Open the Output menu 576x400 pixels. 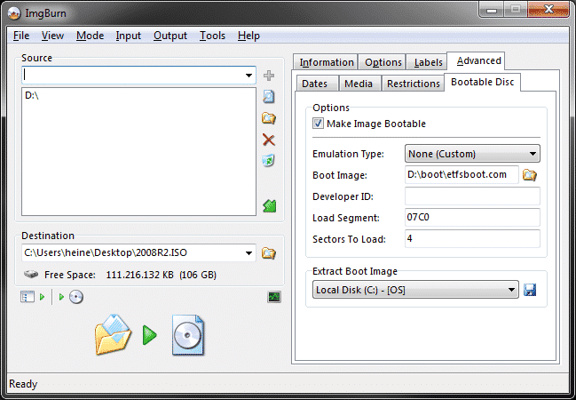click(170, 36)
